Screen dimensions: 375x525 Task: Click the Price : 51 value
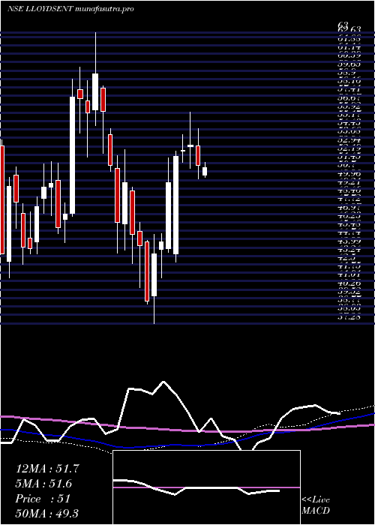pyautogui.click(x=43, y=499)
